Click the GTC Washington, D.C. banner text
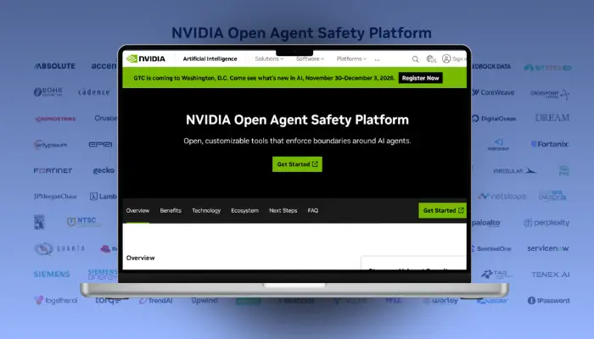594x339 pixels. 264,78
